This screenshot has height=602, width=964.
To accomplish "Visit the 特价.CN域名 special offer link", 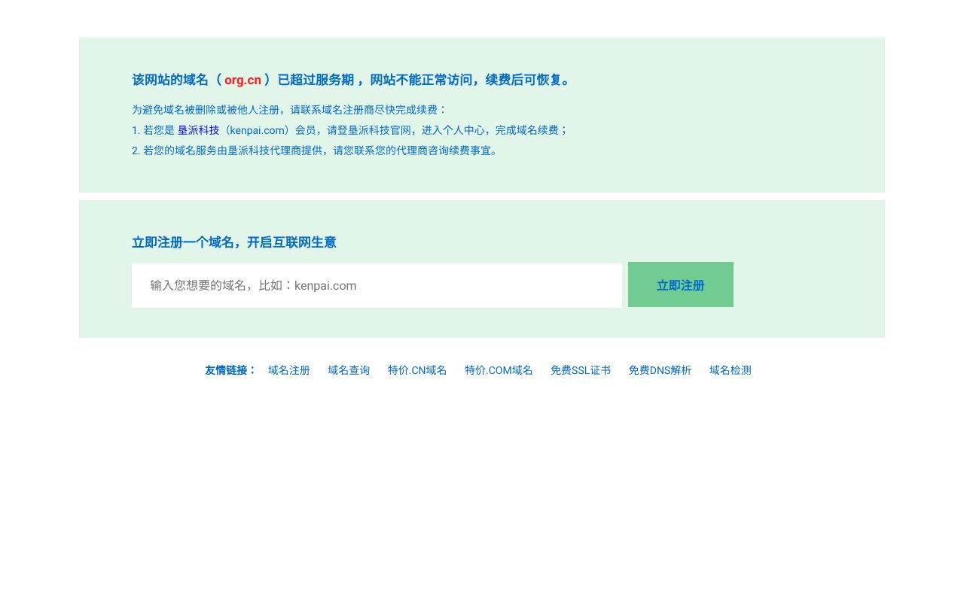I will (417, 369).
